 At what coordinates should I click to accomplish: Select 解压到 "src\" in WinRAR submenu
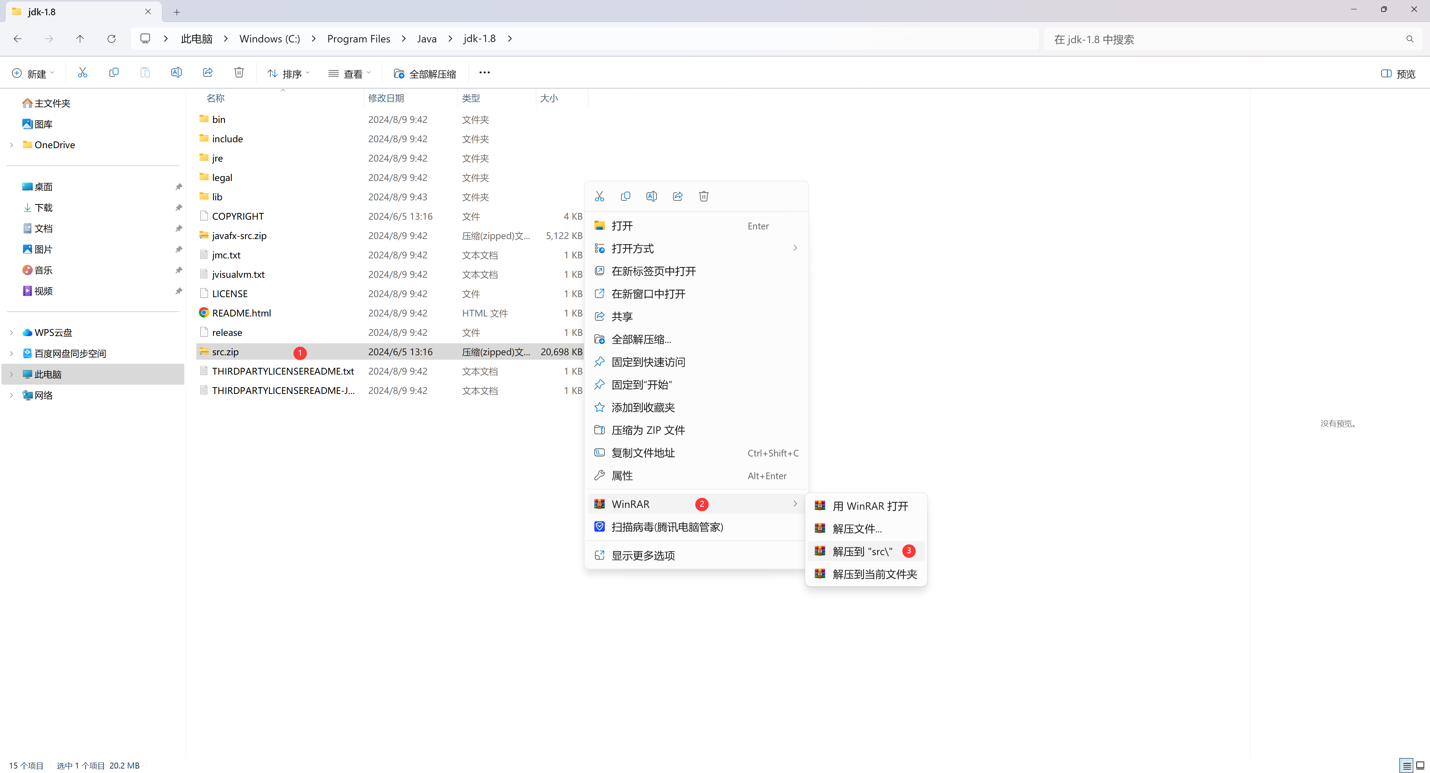click(862, 551)
